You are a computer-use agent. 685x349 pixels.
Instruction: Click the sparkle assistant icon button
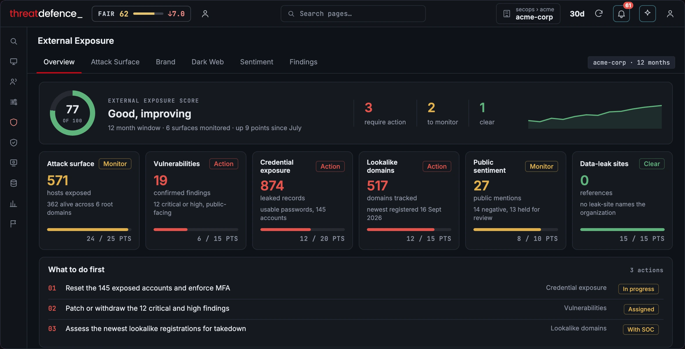pyautogui.click(x=648, y=14)
